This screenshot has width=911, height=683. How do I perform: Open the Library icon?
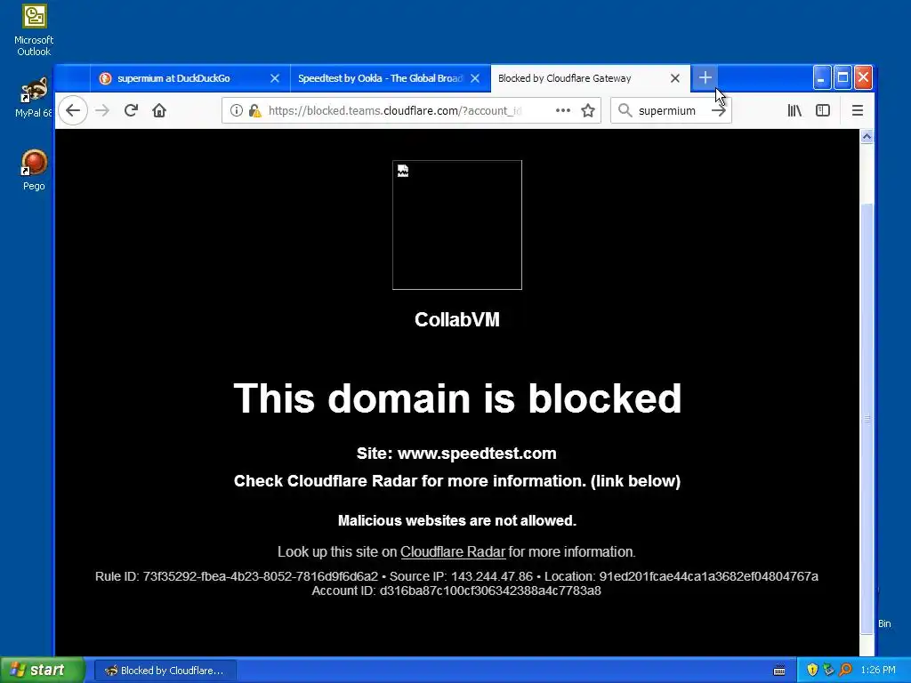[794, 110]
